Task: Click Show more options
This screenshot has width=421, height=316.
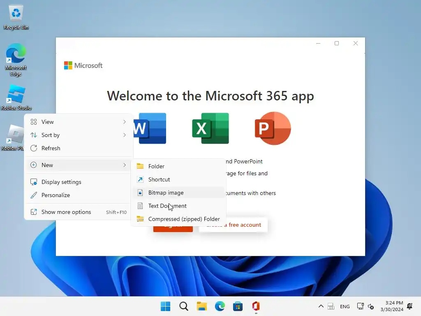Action: click(x=78, y=212)
